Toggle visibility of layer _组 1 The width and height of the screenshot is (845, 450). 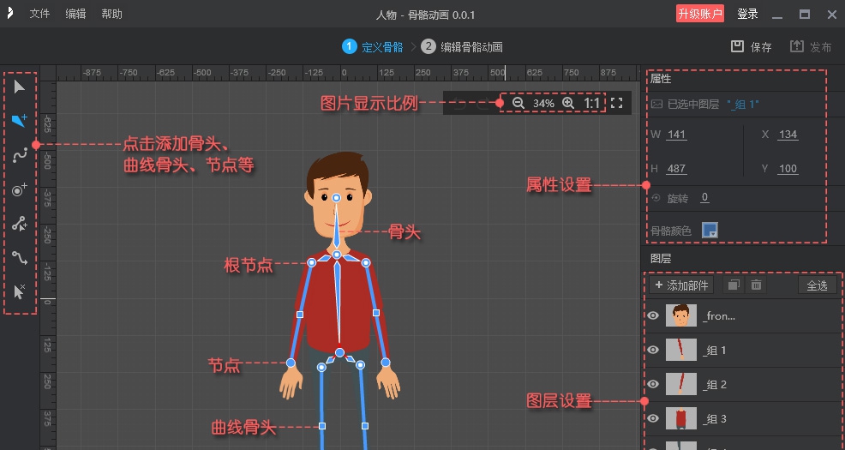[x=653, y=351]
